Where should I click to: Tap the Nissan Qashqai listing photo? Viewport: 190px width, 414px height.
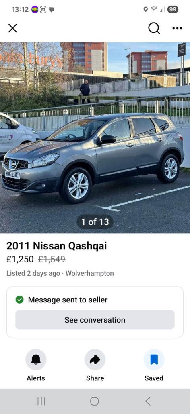[x=95, y=137]
